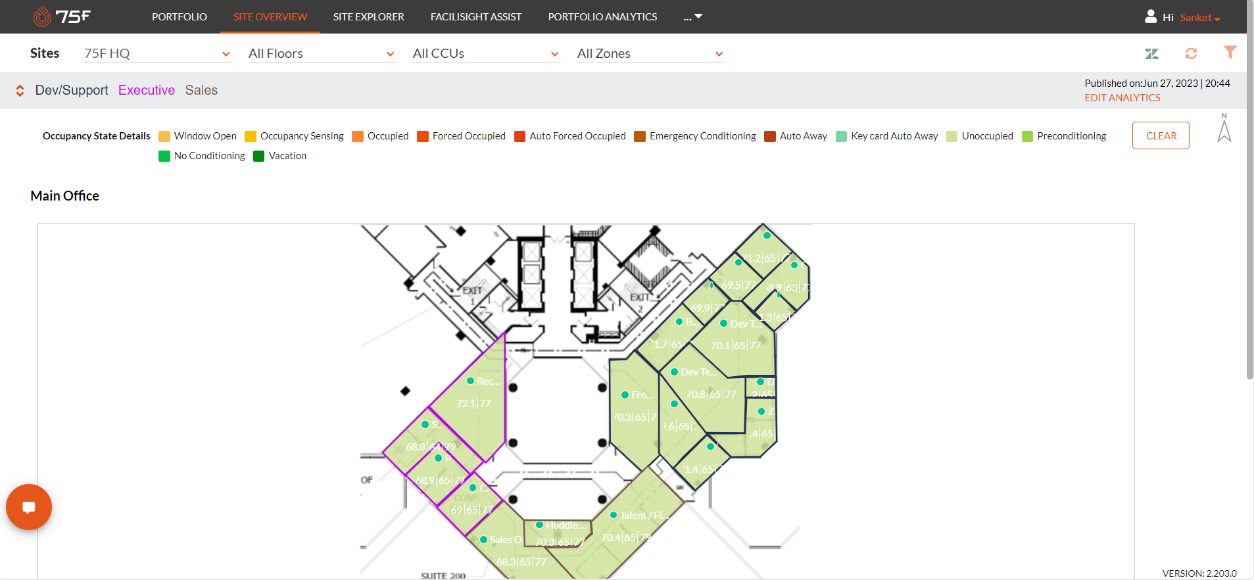The width and height of the screenshot is (1254, 580).
Task: Click the Vacation swatch
Action: tap(259, 156)
